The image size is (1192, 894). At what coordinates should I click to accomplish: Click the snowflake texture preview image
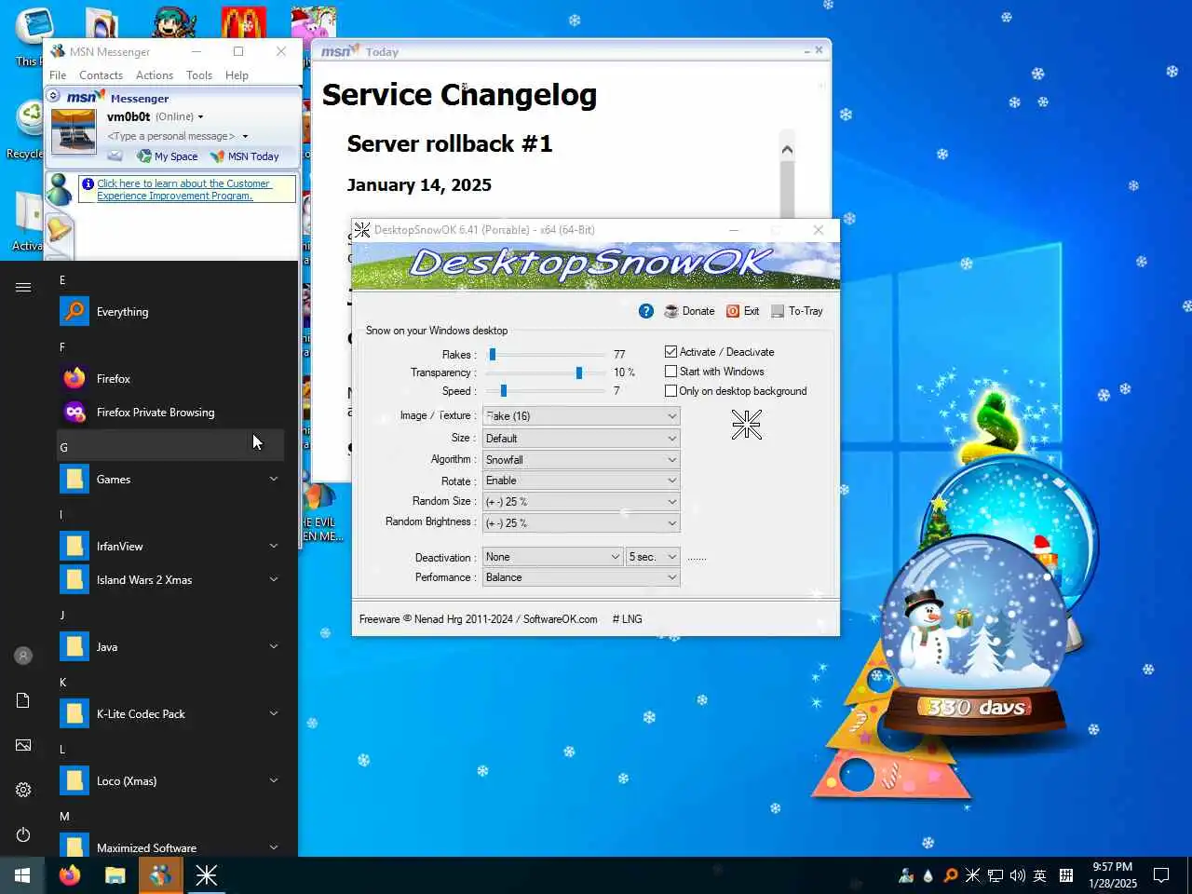coord(746,425)
